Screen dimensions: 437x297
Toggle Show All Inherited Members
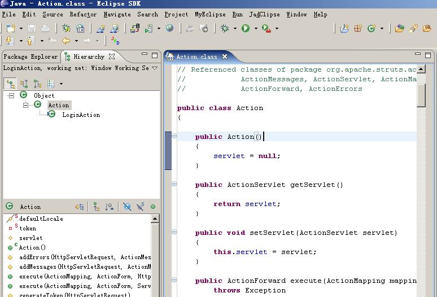97,207
